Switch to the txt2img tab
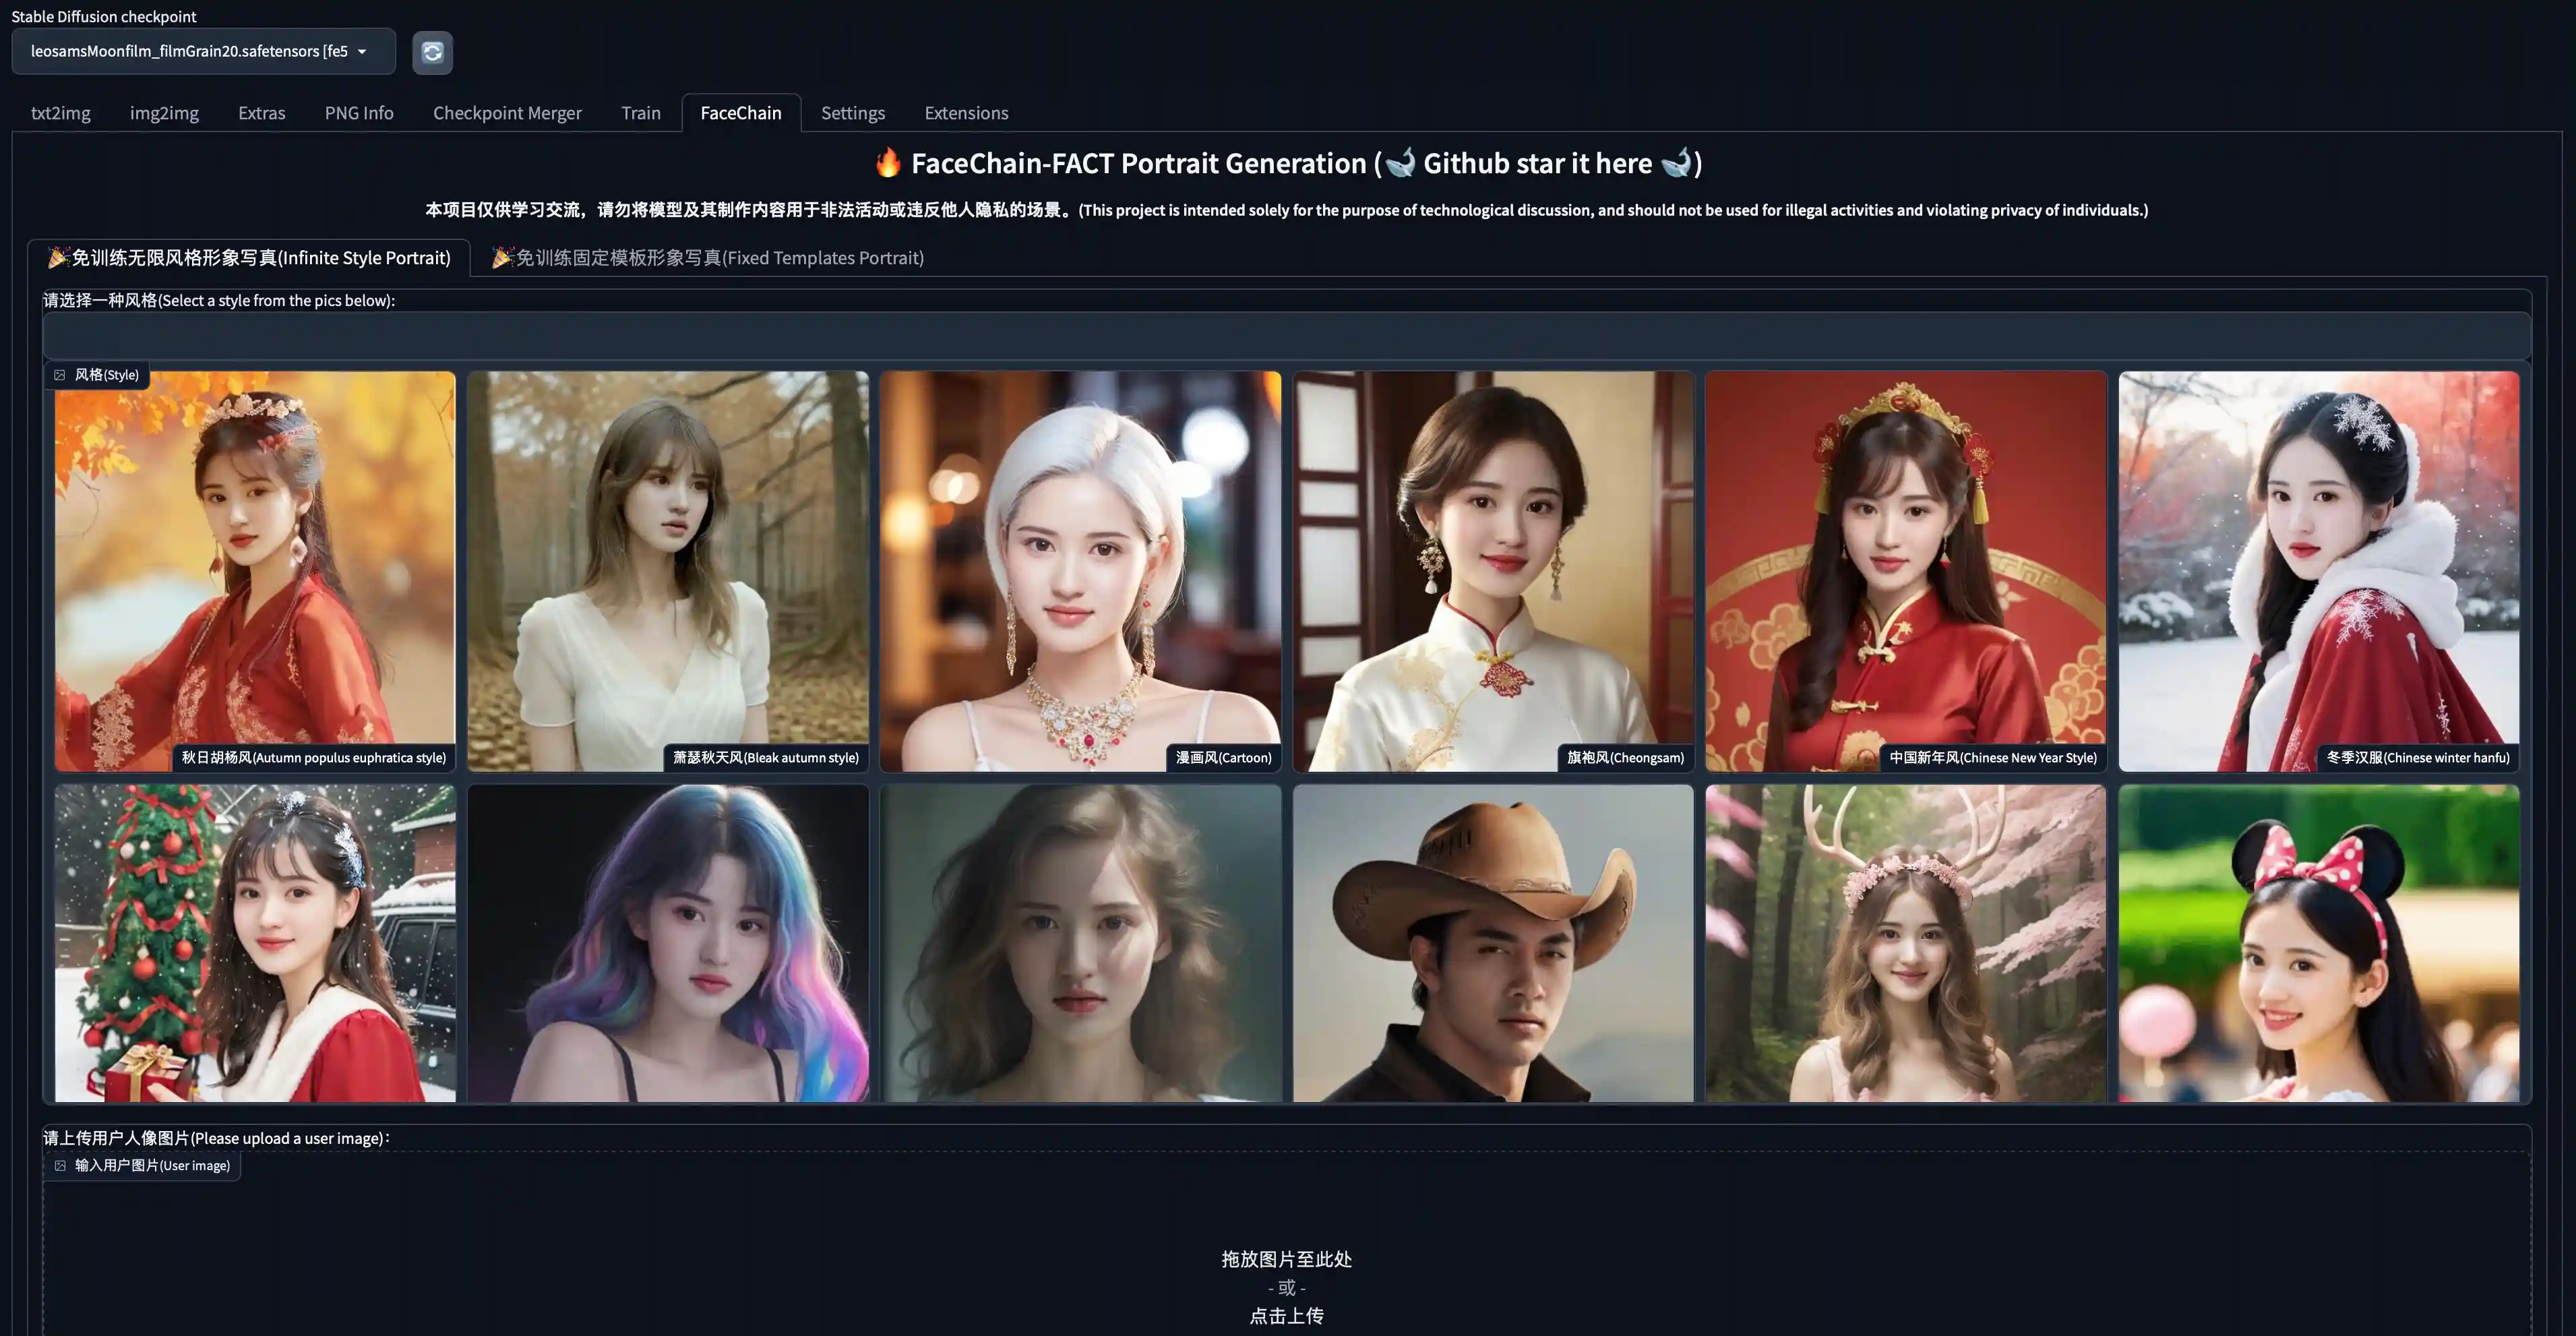Image resolution: width=2576 pixels, height=1336 pixels. coord(60,113)
